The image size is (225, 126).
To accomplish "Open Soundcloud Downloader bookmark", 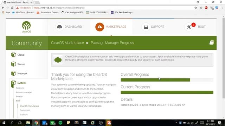I will pyautogui.click(x=48, y=13).
